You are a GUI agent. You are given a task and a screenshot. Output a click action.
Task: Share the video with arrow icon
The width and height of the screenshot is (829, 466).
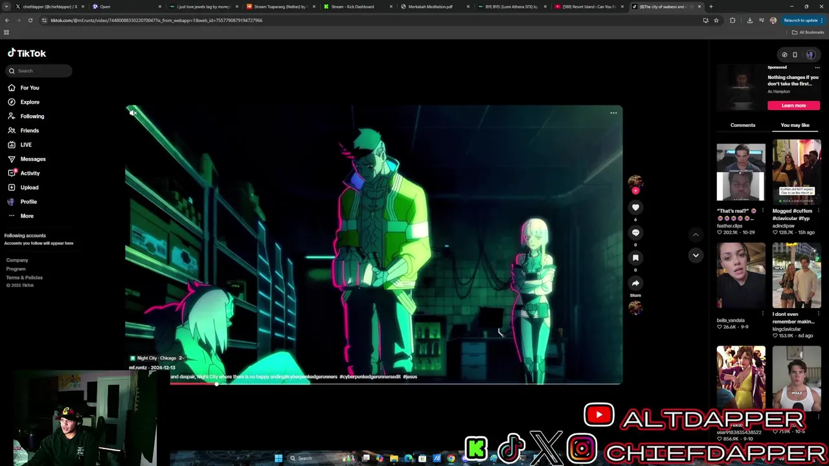click(x=635, y=283)
